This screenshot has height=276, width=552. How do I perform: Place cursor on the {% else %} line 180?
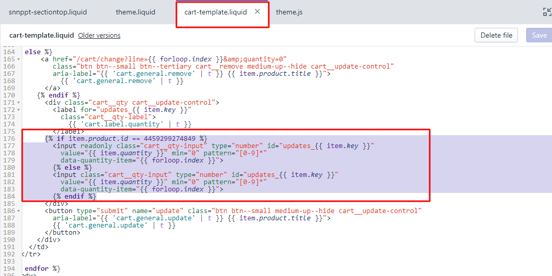coord(72,168)
